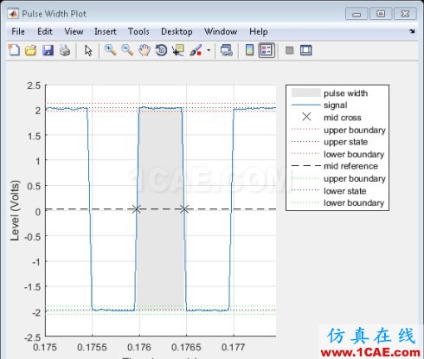Enable the Data Cursor tool
The width and height of the screenshot is (424, 359).
pos(178,50)
